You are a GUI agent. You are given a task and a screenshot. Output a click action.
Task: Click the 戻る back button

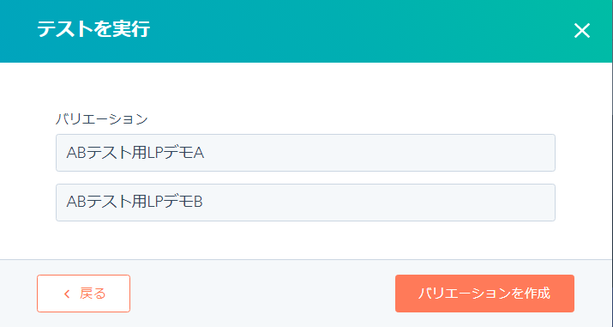click(x=84, y=294)
